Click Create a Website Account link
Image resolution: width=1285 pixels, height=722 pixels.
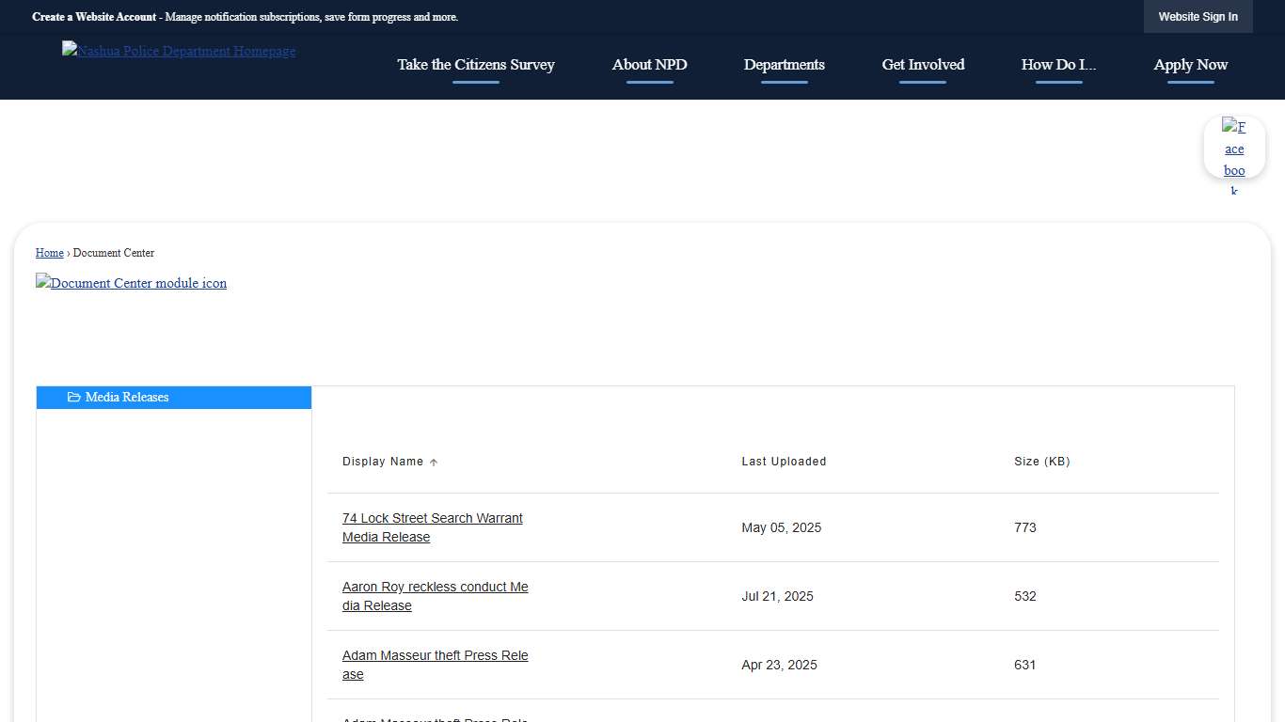(x=94, y=17)
